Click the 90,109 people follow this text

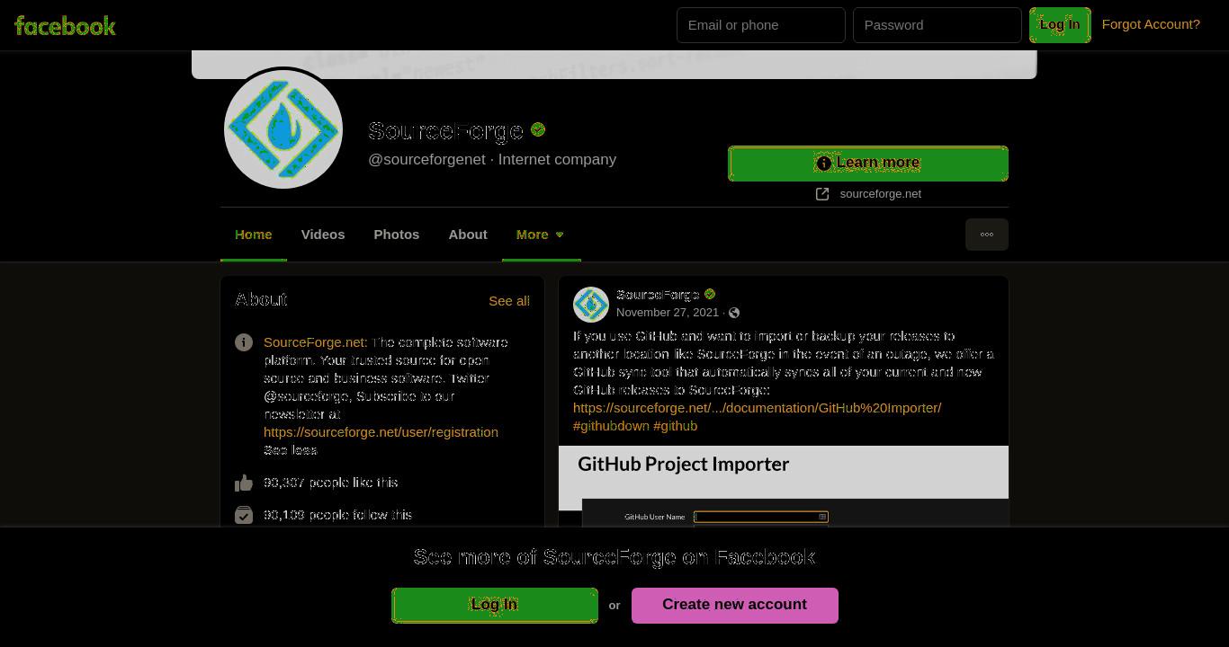click(x=338, y=515)
